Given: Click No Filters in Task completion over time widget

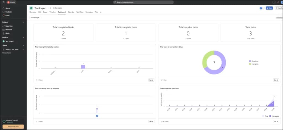Looking at the screenshot, I should pos(165,121).
